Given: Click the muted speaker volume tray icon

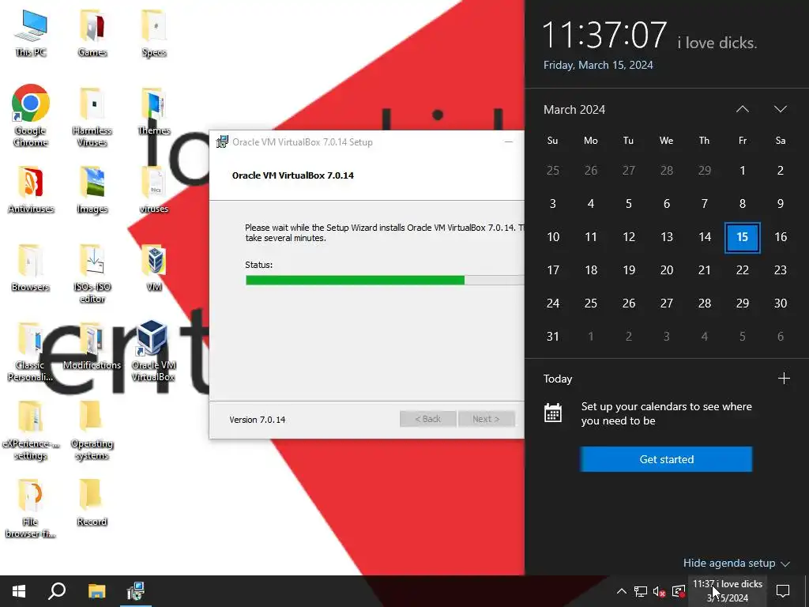Looking at the screenshot, I should tap(660, 591).
